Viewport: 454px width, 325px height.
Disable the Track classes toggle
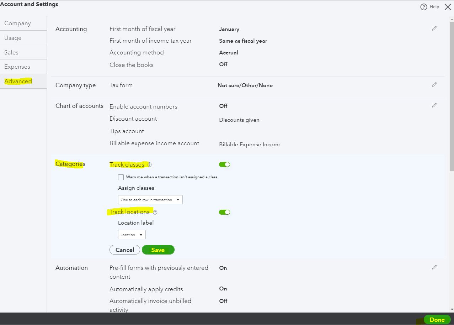click(224, 164)
